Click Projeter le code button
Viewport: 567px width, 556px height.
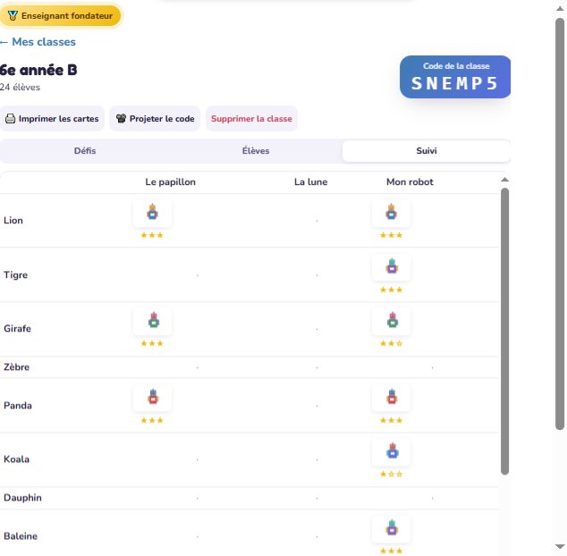155,119
